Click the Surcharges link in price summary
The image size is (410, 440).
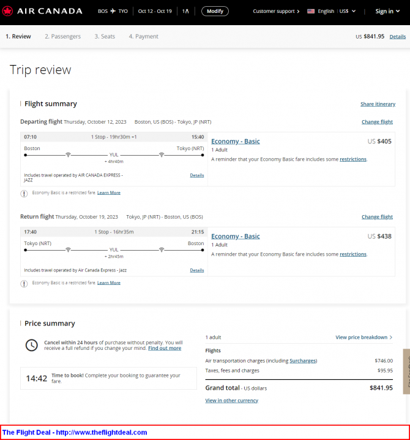pyautogui.click(x=303, y=361)
